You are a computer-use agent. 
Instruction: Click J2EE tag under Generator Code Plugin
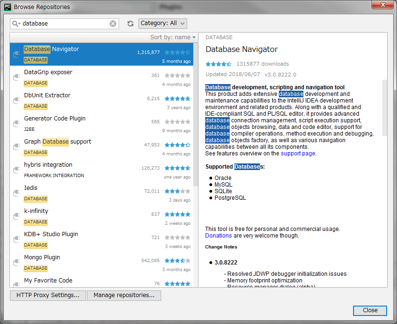pyautogui.click(x=29, y=129)
